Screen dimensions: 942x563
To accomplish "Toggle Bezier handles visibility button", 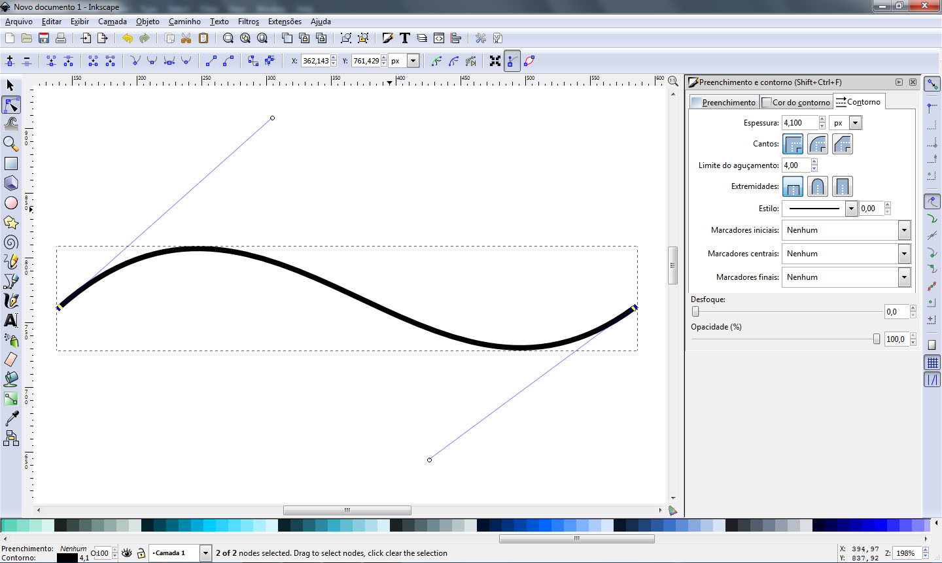I will (512, 61).
